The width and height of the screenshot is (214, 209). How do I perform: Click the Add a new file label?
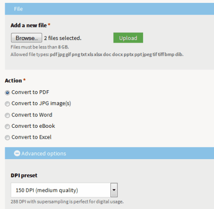(29, 25)
